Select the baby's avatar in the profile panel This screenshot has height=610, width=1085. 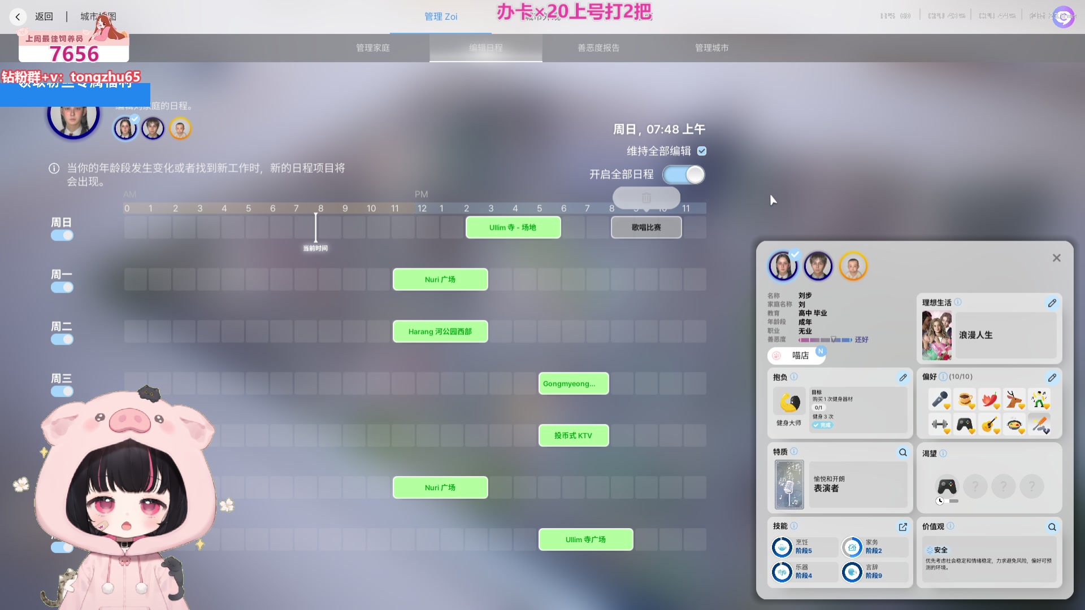(853, 266)
